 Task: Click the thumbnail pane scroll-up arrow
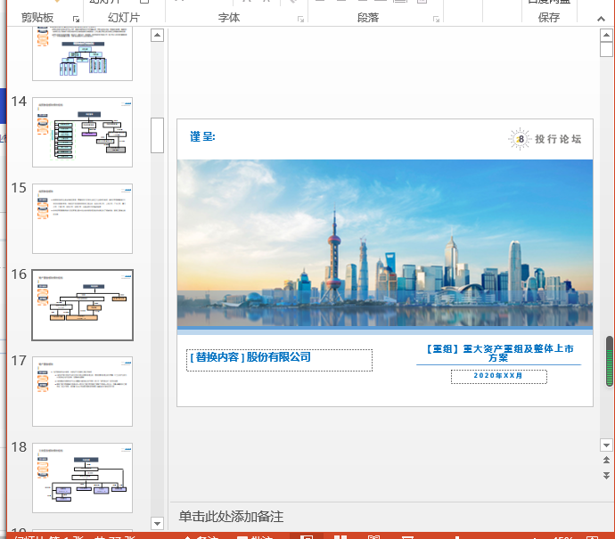157,36
